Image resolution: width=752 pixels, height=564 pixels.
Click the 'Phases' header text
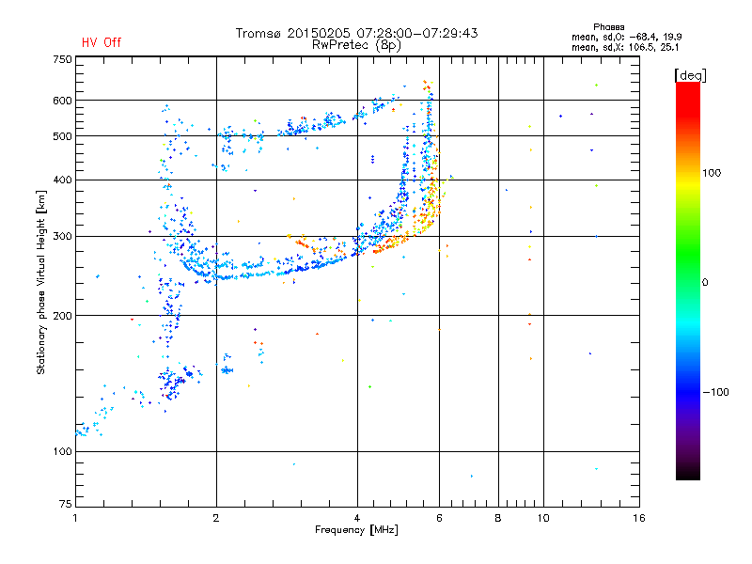608,27
